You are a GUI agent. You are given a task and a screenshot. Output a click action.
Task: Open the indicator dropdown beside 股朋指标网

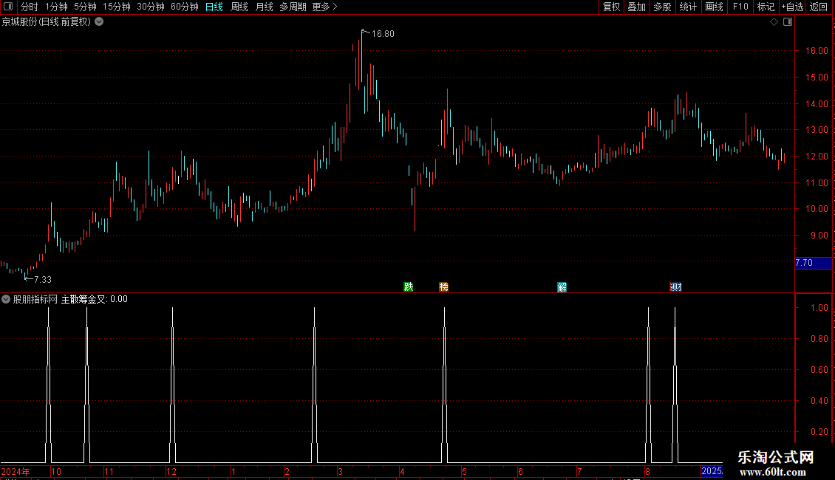(6, 299)
